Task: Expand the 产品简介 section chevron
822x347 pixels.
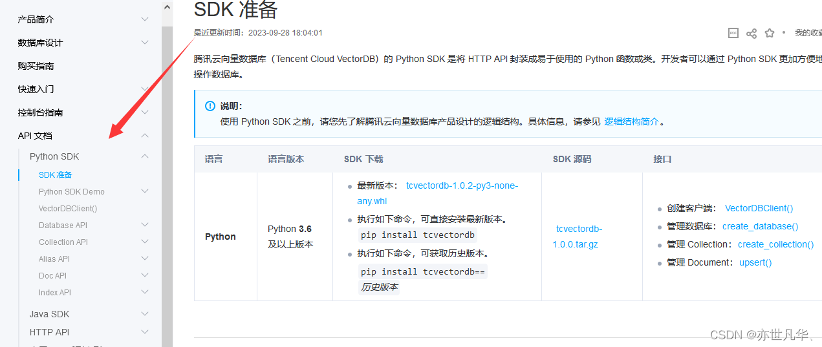Action: point(145,19)
